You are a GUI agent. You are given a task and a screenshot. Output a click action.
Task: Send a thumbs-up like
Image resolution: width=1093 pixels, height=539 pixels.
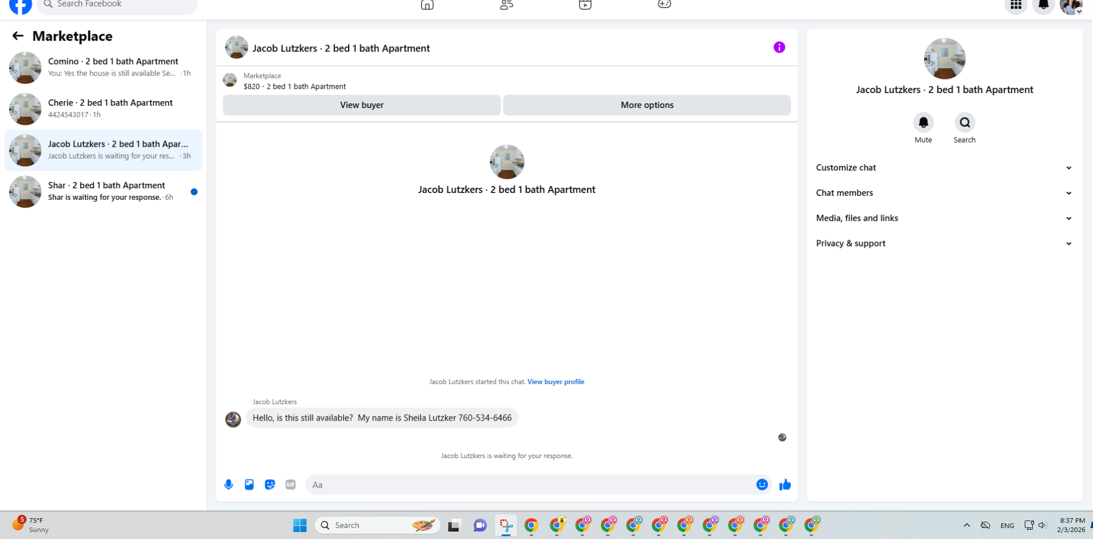[x=785, y=485]
